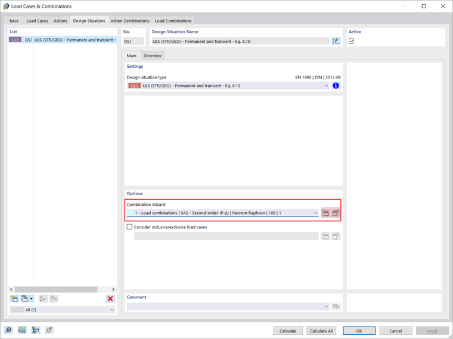Click the Calculate button
This screenshot has height=339, width=453.
[288, 331]
